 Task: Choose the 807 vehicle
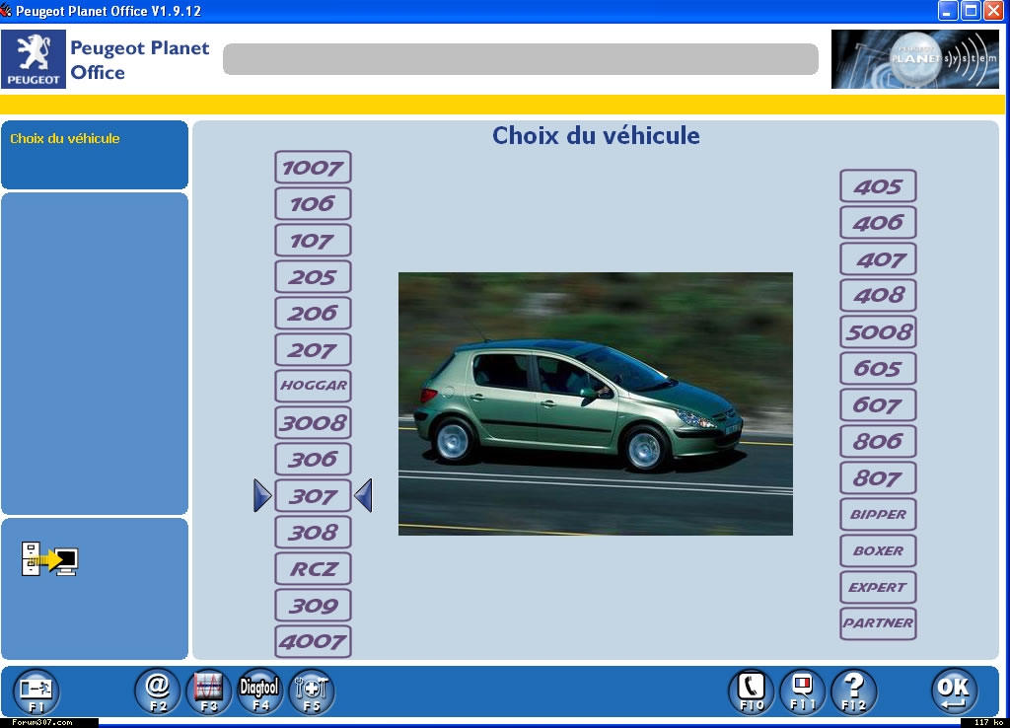878,478
